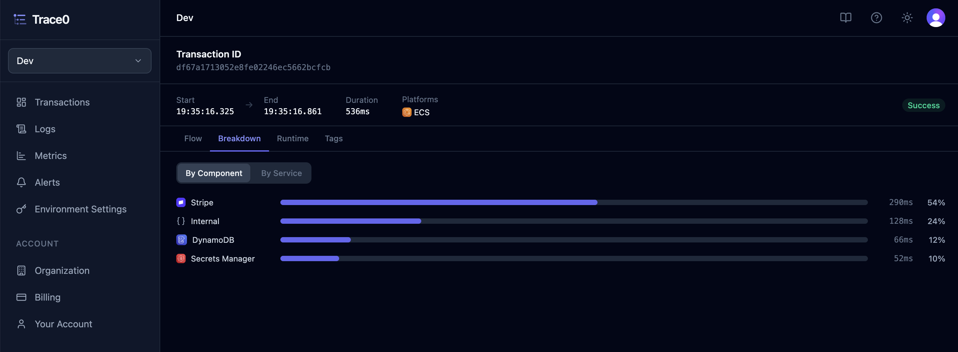Click the Stripe component label
The width and height of the screenshot is (958, 352).
[x=202, y=202]
